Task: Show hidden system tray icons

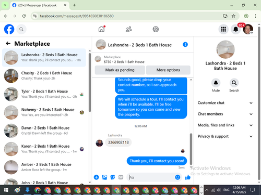Action: (207, 190)
